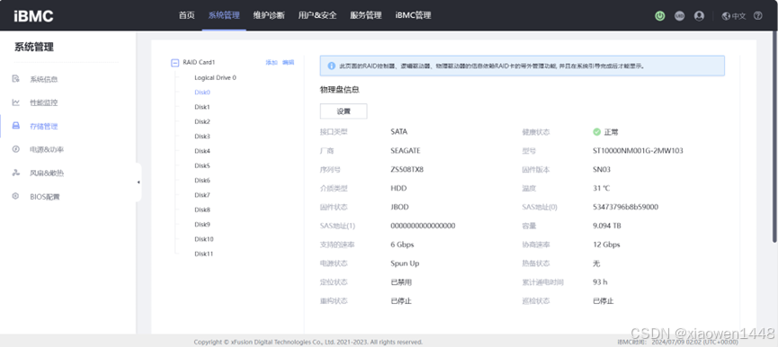
Task: Click the 存储管理 disk icon
Action: tap(16, 126)
